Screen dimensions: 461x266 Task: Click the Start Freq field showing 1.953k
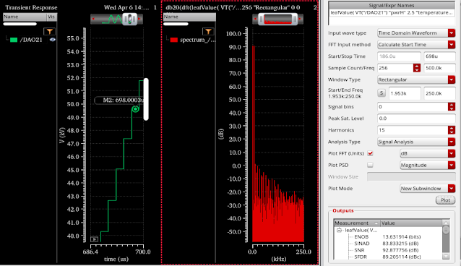(x=405, y=93)
